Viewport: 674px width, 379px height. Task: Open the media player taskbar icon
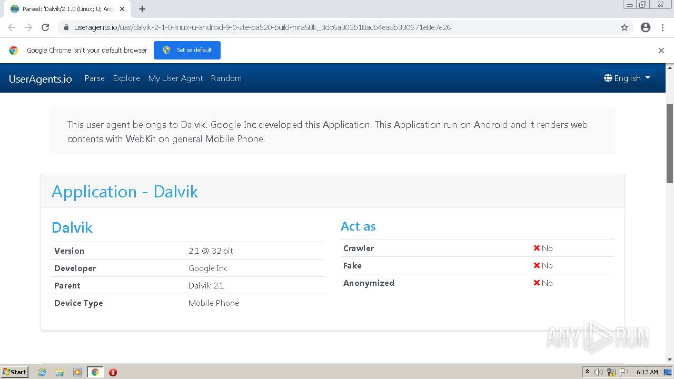click(x=77, y=372)
